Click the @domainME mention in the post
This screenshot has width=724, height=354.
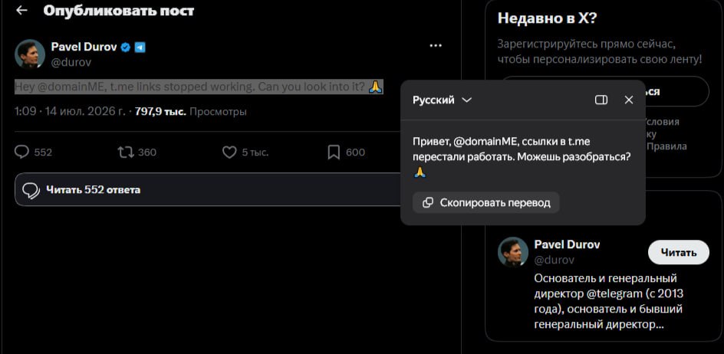(70, 87)
